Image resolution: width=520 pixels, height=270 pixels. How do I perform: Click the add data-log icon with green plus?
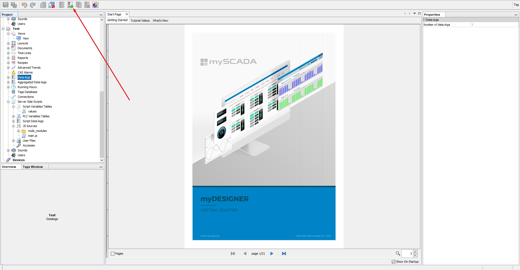pos(70,5)
